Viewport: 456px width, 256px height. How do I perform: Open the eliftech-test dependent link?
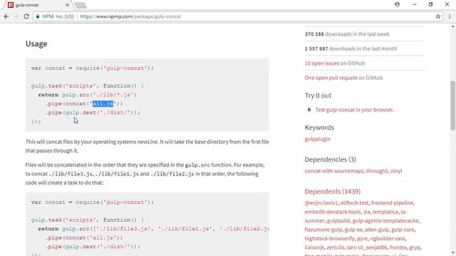pos(355,203)
